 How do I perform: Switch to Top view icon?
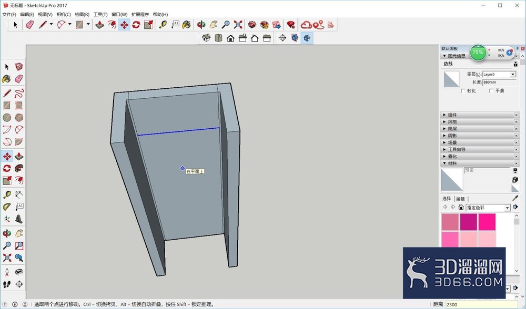[x=218, y=38]
